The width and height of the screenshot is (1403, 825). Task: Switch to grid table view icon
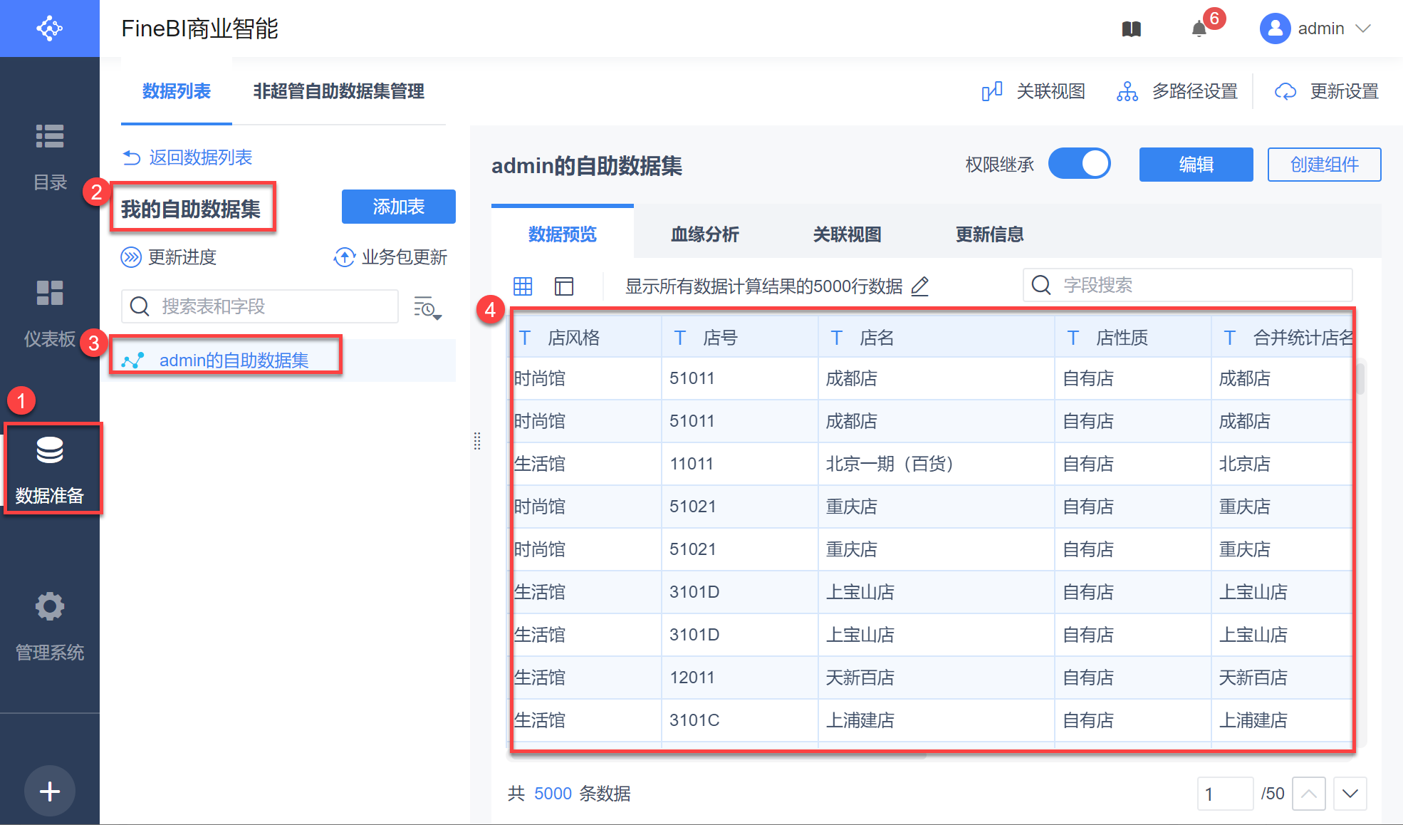click(x=523, y=286)
